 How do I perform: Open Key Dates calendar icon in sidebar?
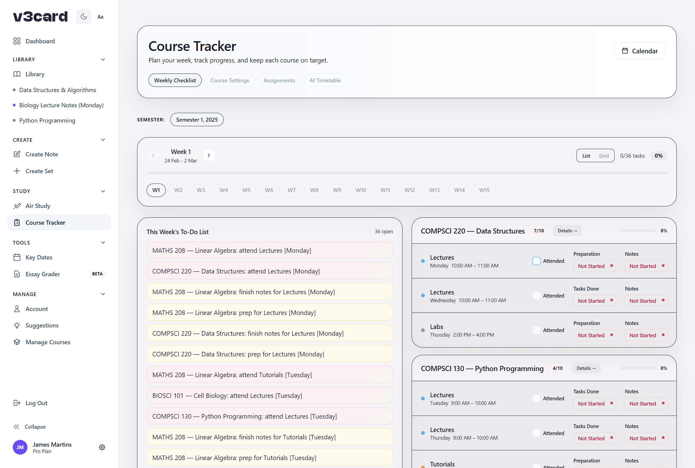(17, 257)
